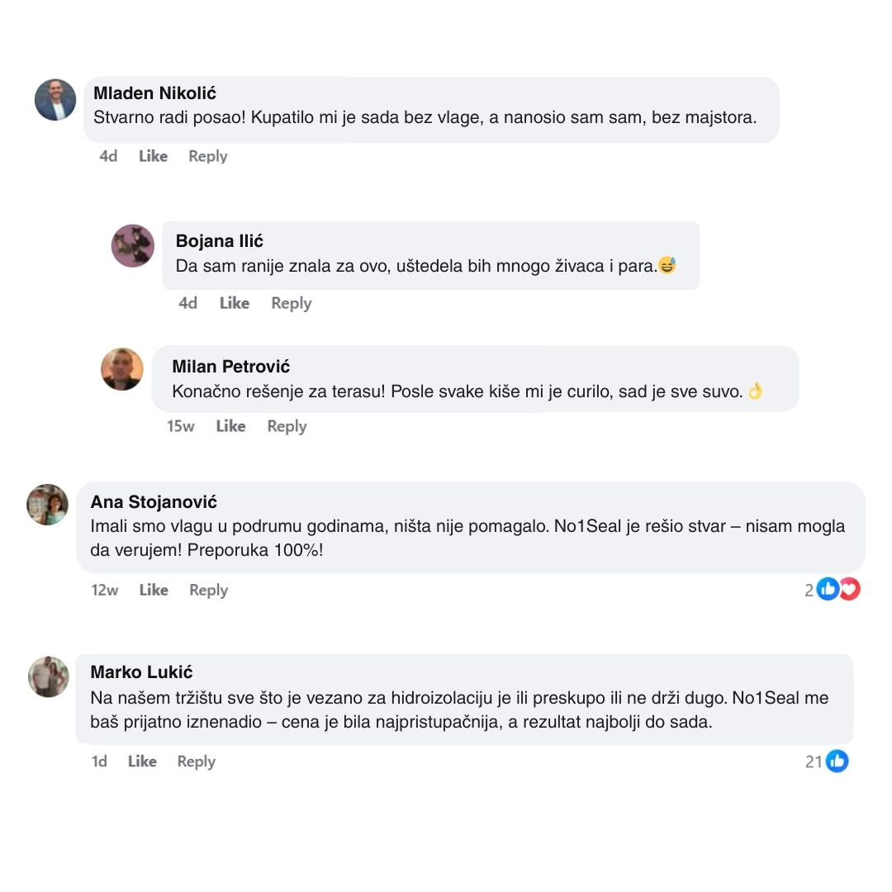Reply to Mladen Nikolić's comment

click(207, 156)
